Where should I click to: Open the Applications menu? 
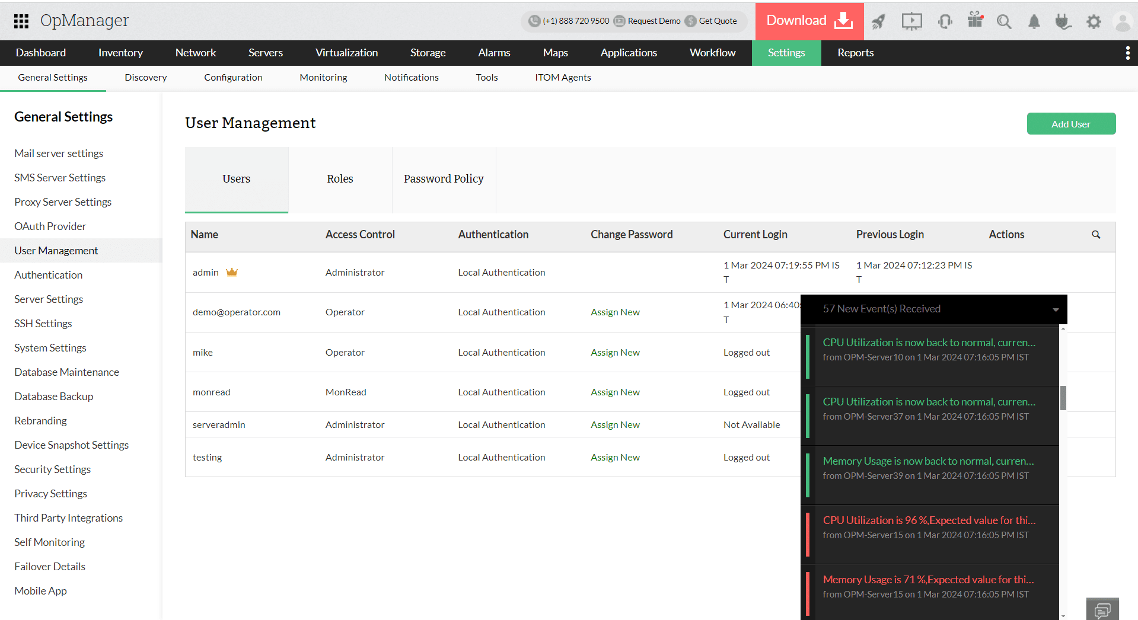coord(629,53)
